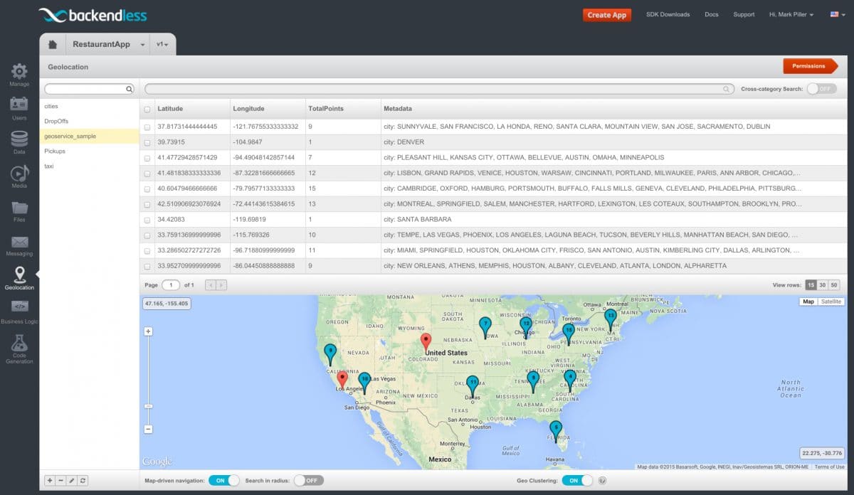The height and width of the screenshot is (495, 854).
Task: Open the Media section icon
Action: 19,173
